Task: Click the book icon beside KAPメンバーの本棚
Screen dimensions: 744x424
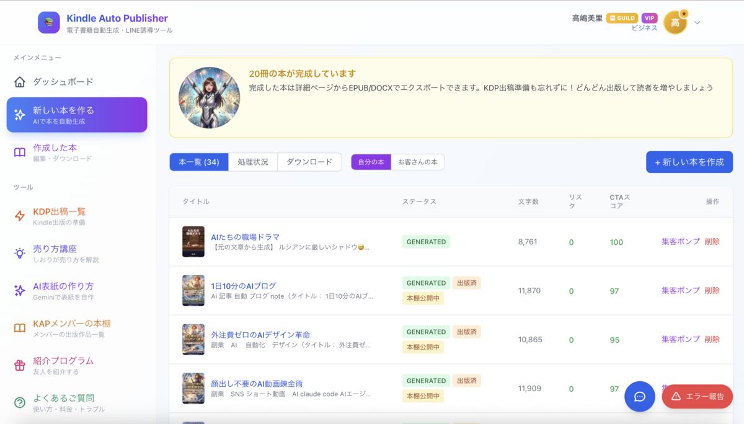Action: 20,328
